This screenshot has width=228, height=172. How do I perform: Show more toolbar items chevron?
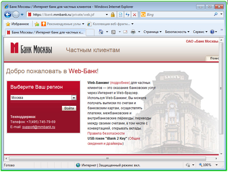point(222,30)
